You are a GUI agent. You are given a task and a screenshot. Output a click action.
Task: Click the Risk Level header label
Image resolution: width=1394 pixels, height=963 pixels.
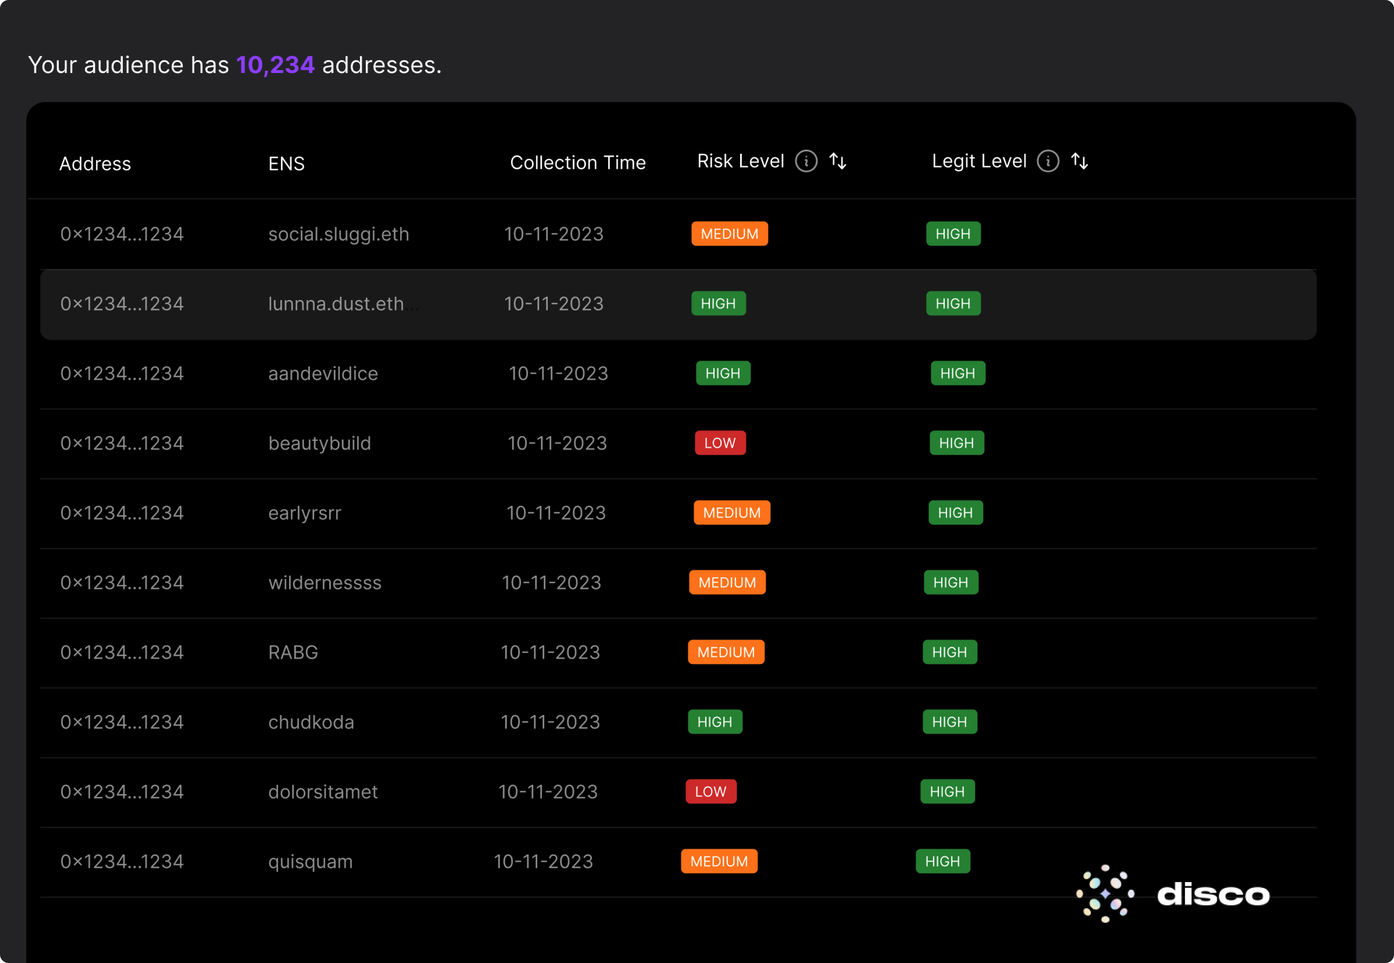coord(740,161)
